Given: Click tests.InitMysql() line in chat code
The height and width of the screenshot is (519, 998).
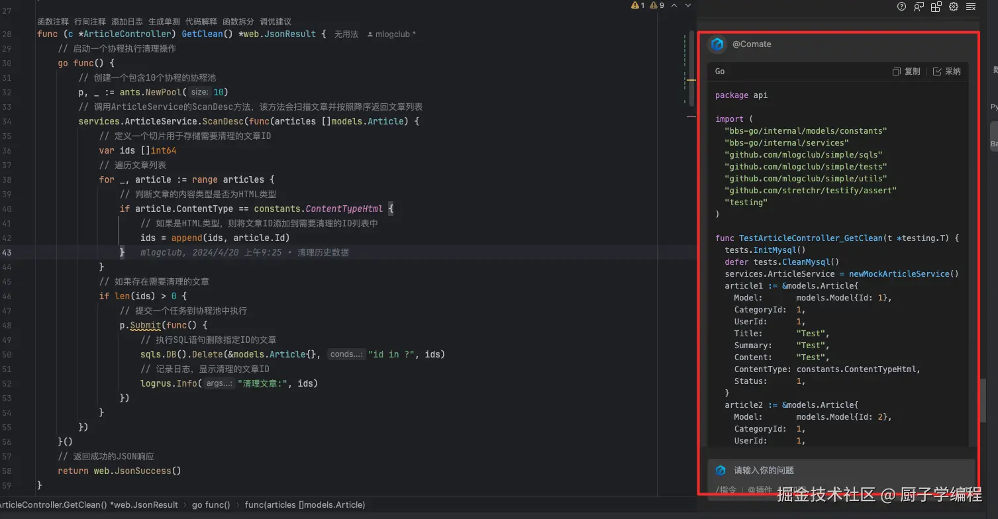Looking at the screenshot, I should click(765, 250).
